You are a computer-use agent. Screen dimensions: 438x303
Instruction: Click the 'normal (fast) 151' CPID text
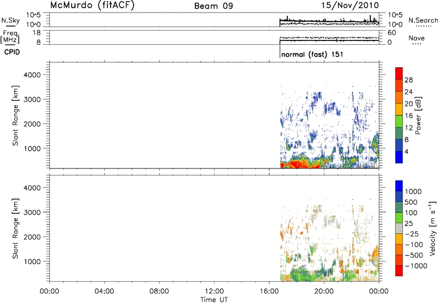312,54
